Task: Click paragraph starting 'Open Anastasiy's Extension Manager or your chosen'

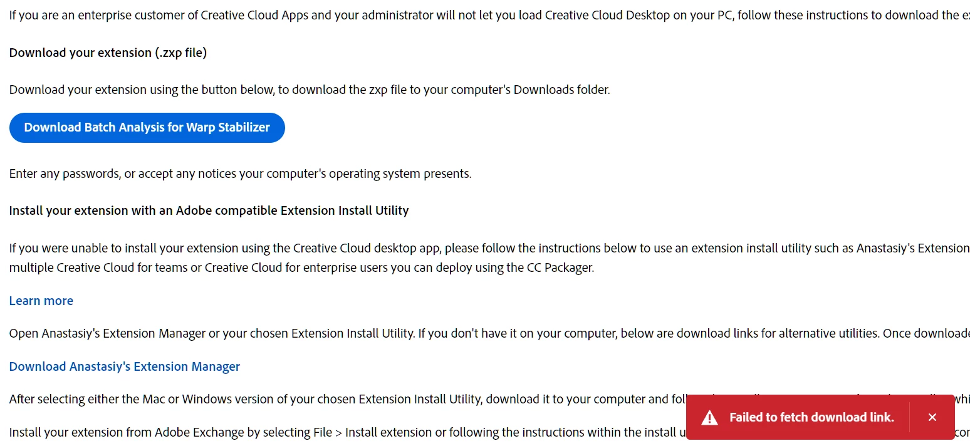Action: click(489, 333)
